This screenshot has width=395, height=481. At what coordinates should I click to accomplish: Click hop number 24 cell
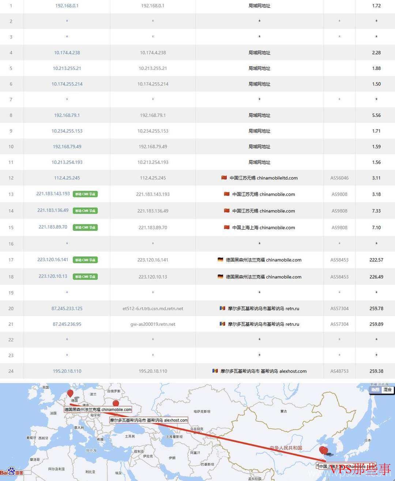coord(11,371)
